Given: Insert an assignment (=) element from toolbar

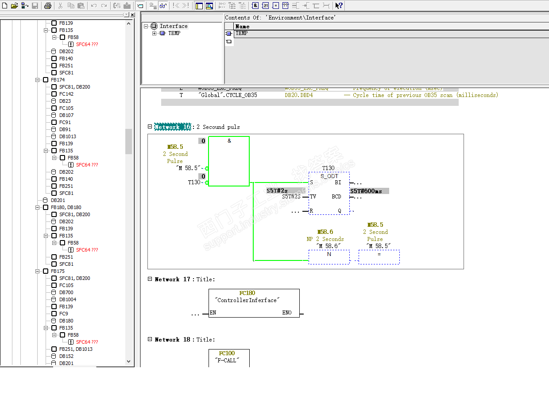Looking at the screenshot, I should (x=275, y=6).
